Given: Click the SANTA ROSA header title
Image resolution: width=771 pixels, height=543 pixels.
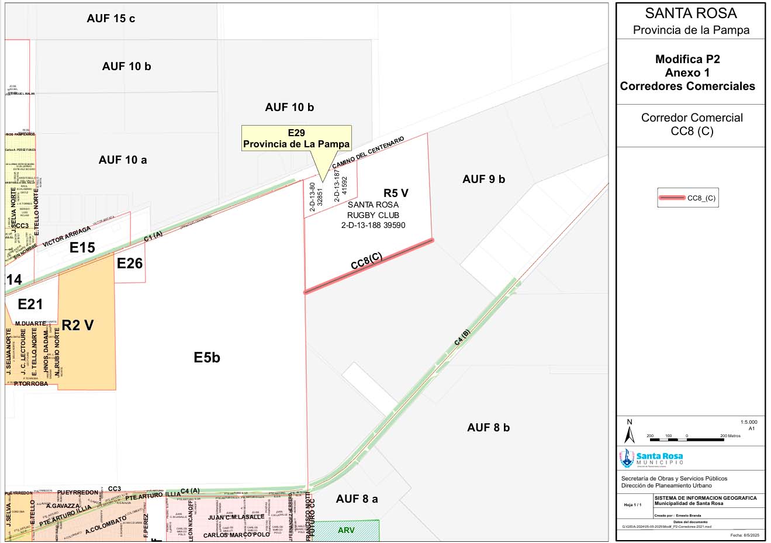Looking at the screenshot, I should [691, 13].
